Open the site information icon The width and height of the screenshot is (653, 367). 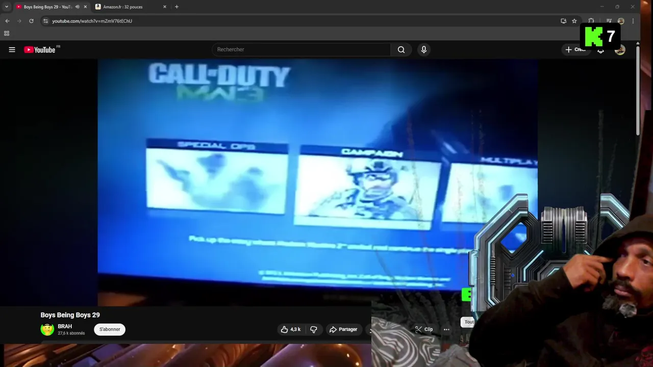[x=45, y=21]
